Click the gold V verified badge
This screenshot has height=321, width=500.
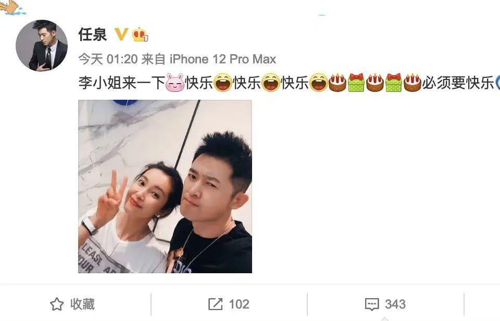tap(121, 34)
